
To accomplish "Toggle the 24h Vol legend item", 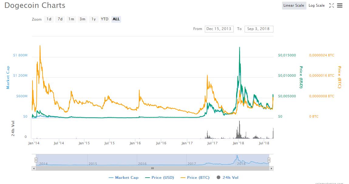I will pos(228,178).
